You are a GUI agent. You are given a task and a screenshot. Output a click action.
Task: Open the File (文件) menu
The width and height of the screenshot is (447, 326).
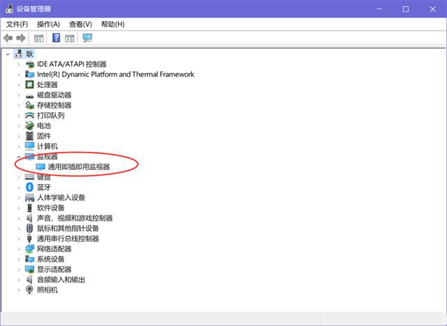click(x=17, y=24)
